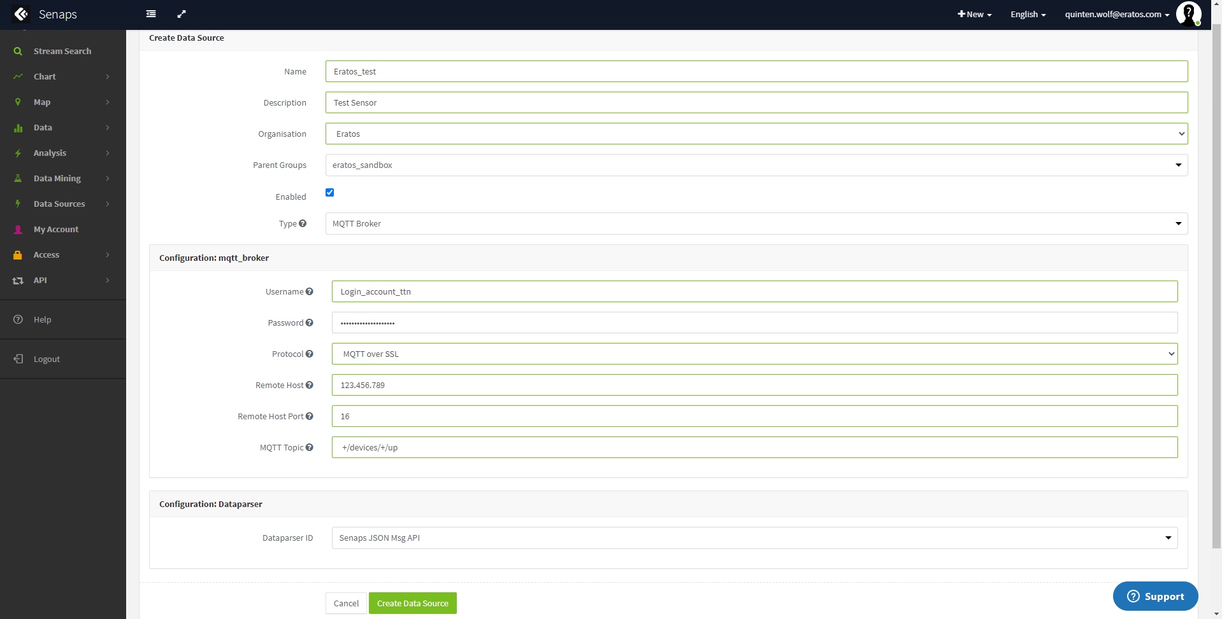Click the My Account person icon
This screenshot has width=1222, height=619.
(18, 229)
